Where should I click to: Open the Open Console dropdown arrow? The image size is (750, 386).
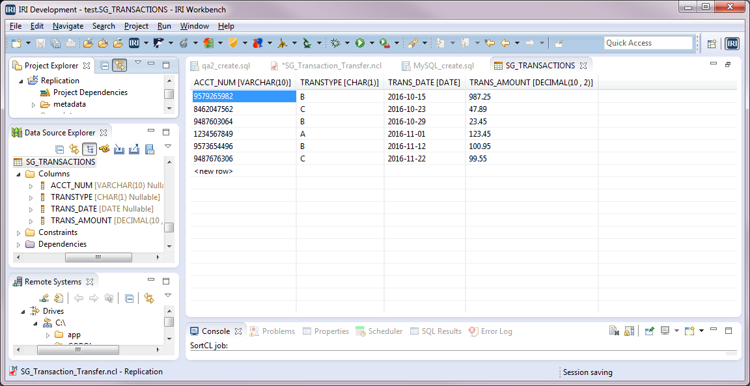[x=702, y=331]
